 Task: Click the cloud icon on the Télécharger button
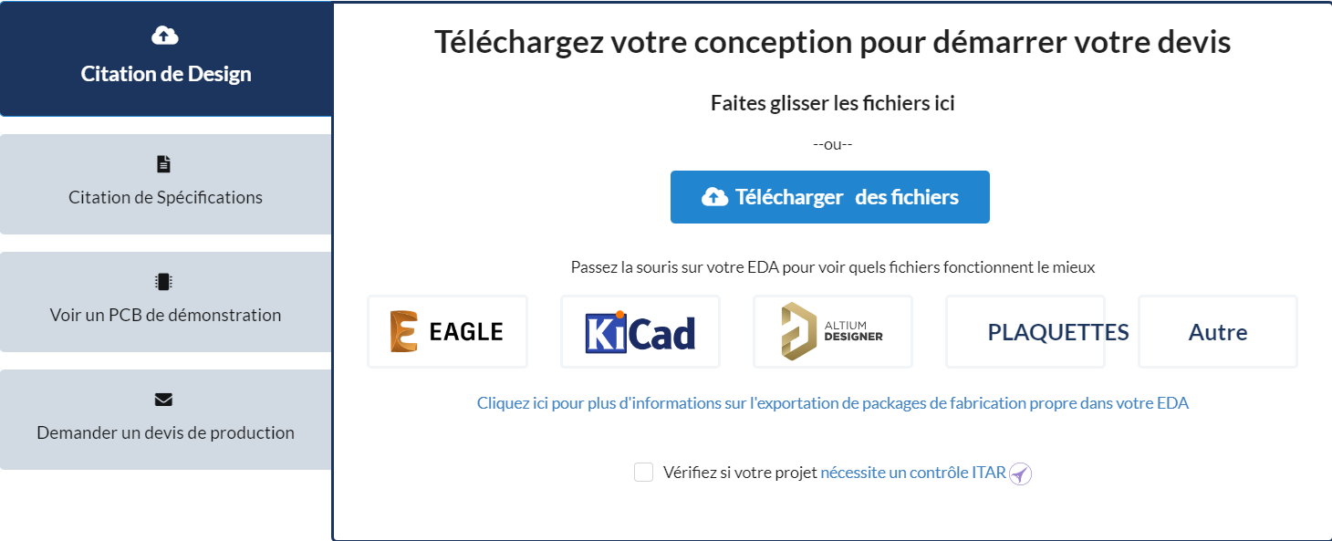(x=714, y=197)
